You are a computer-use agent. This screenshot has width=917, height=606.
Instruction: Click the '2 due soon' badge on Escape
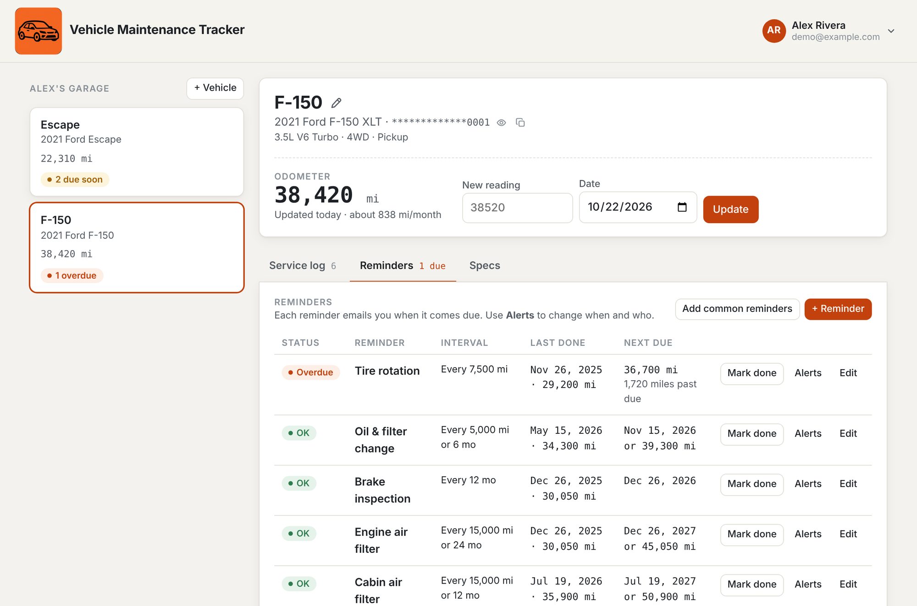(75, 180)
